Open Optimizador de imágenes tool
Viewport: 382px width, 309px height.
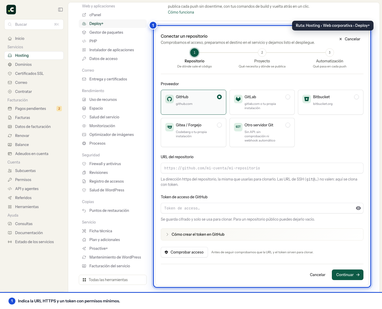(113, 135)
